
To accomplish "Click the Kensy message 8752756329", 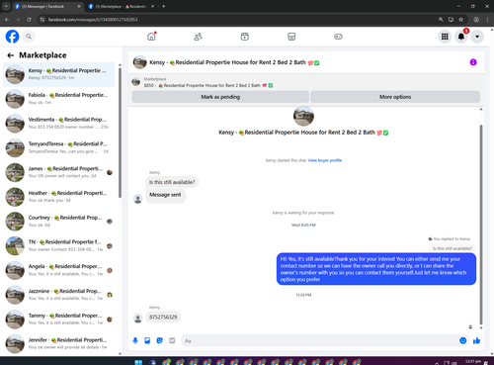I will (x=163, y=318).
